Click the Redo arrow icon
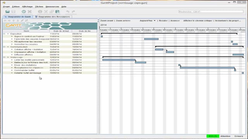 click(x=73, y=12)
